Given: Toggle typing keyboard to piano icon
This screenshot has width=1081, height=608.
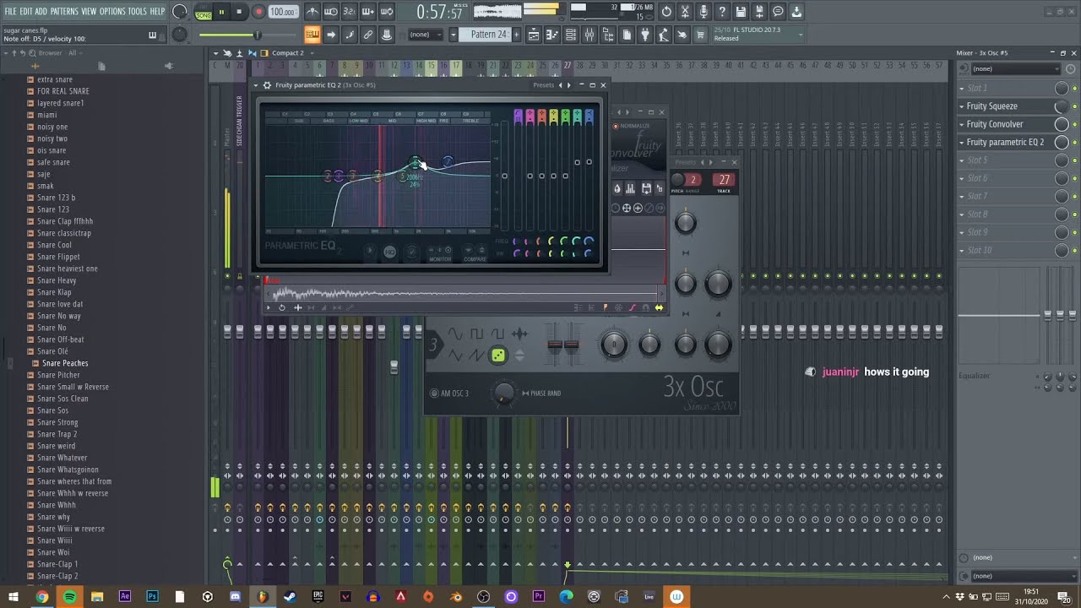Looking at the screenshot, I should tap(312, 35).
